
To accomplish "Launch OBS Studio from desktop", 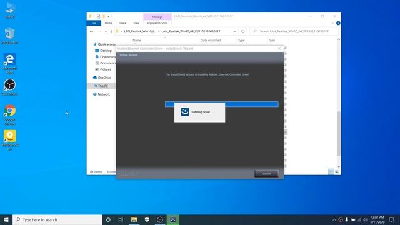I will click(10, 87).
